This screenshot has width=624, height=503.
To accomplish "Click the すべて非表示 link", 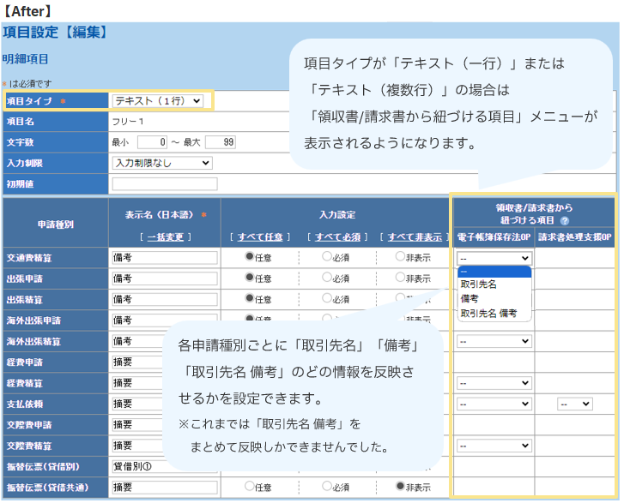I will click(x=409, y=237).
